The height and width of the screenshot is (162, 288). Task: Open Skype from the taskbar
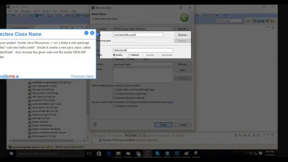157,153
